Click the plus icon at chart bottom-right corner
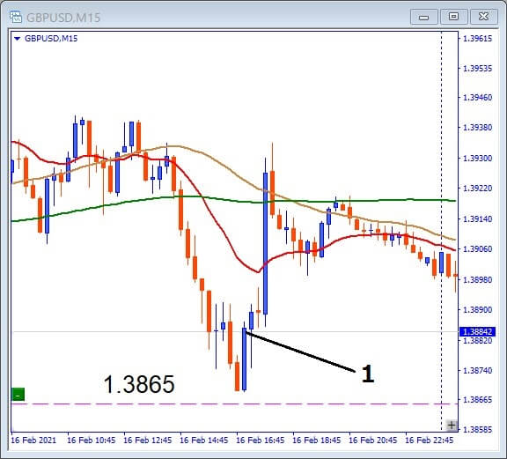 (x=452, y=425)
